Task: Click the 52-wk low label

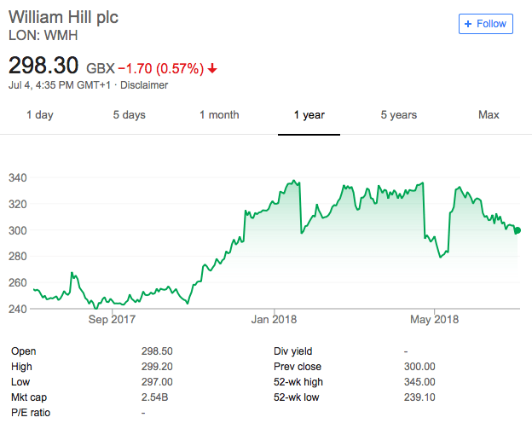Action: 296,397
